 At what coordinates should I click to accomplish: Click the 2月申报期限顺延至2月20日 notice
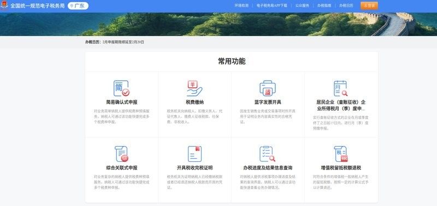click(123, 43)
